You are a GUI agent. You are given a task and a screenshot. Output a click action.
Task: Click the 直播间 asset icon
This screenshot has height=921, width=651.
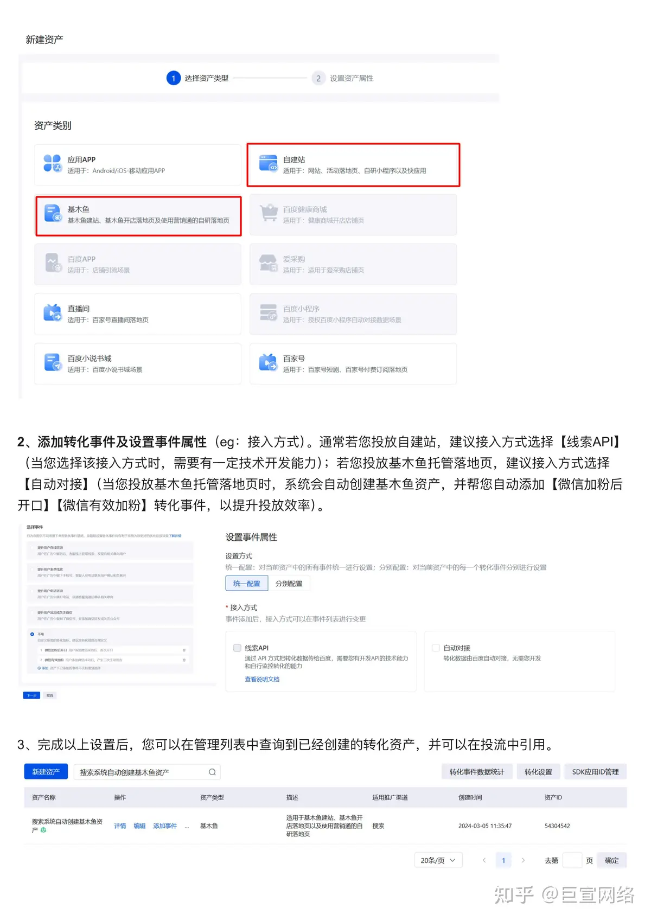coord(53,313)
